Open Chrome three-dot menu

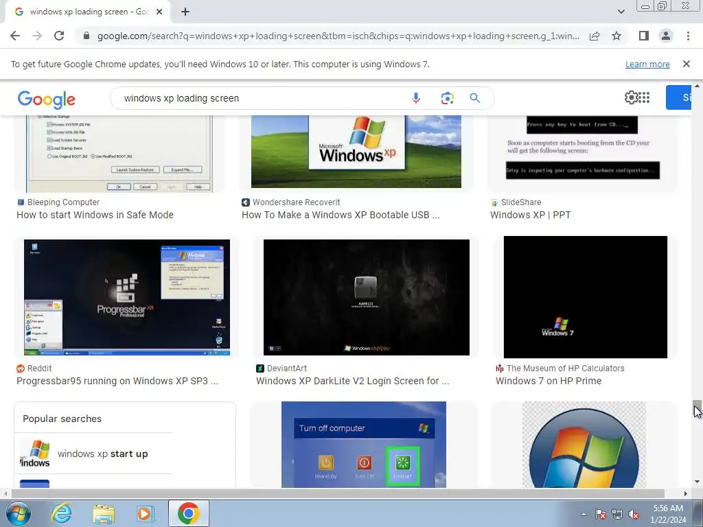pyautogui.click(x=688, y=36)
